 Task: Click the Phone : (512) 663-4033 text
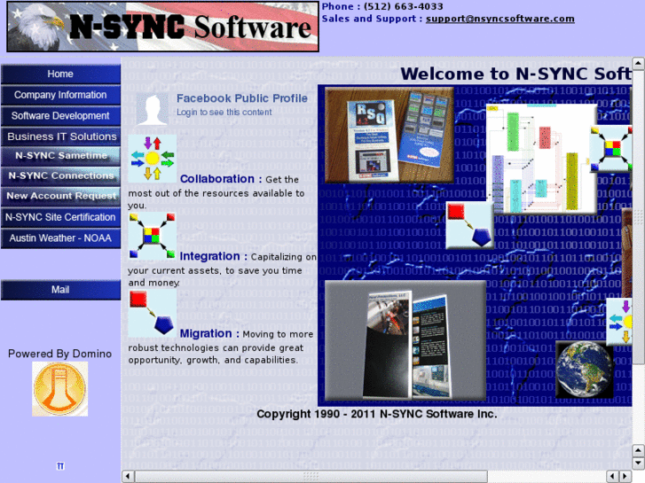pyautogui.click(x=382, y=6)
